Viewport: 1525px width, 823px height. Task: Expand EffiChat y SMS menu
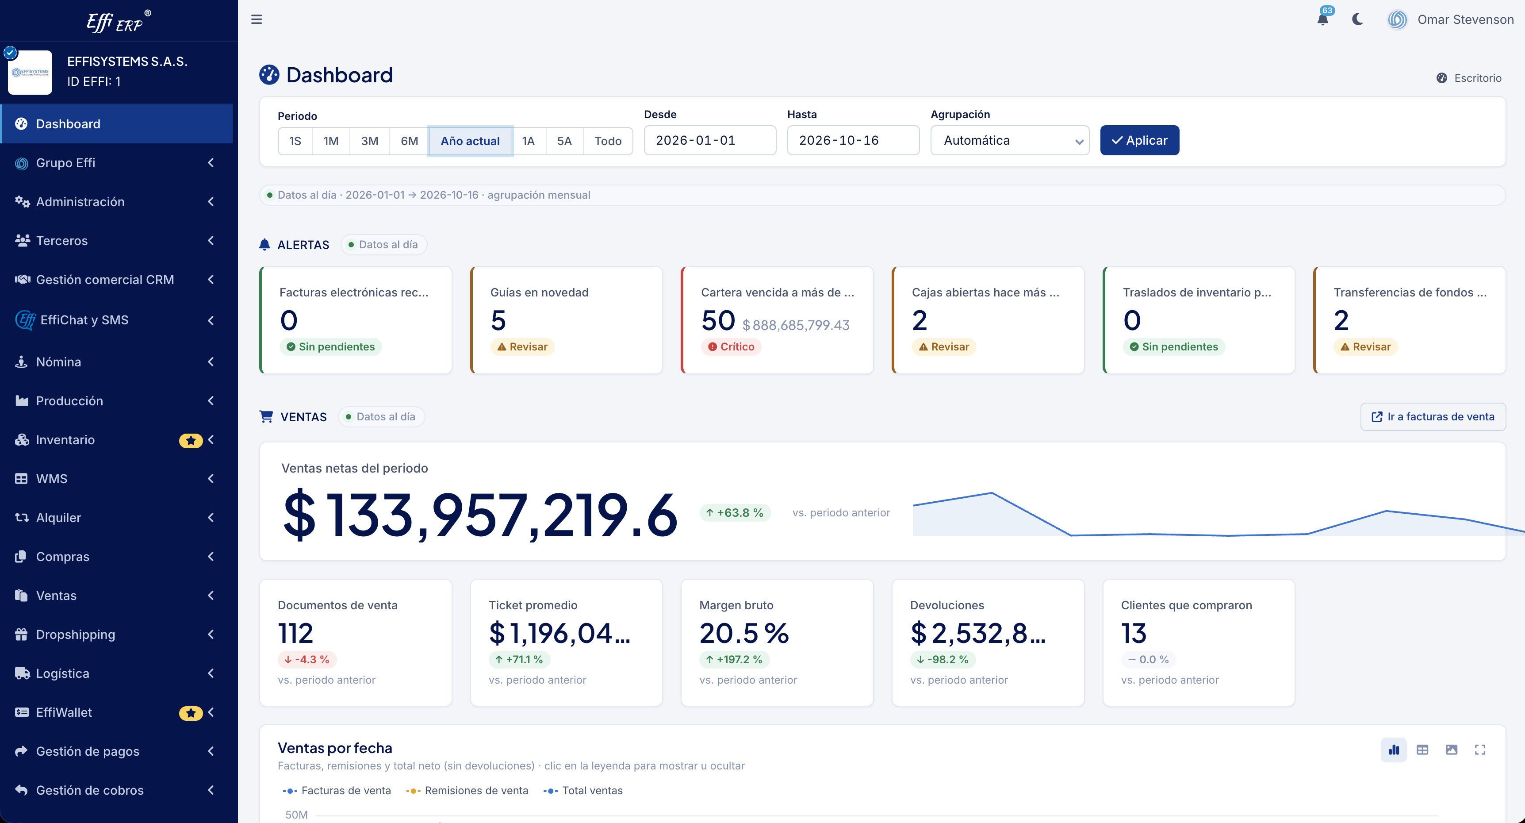click(x=116, y=320)
